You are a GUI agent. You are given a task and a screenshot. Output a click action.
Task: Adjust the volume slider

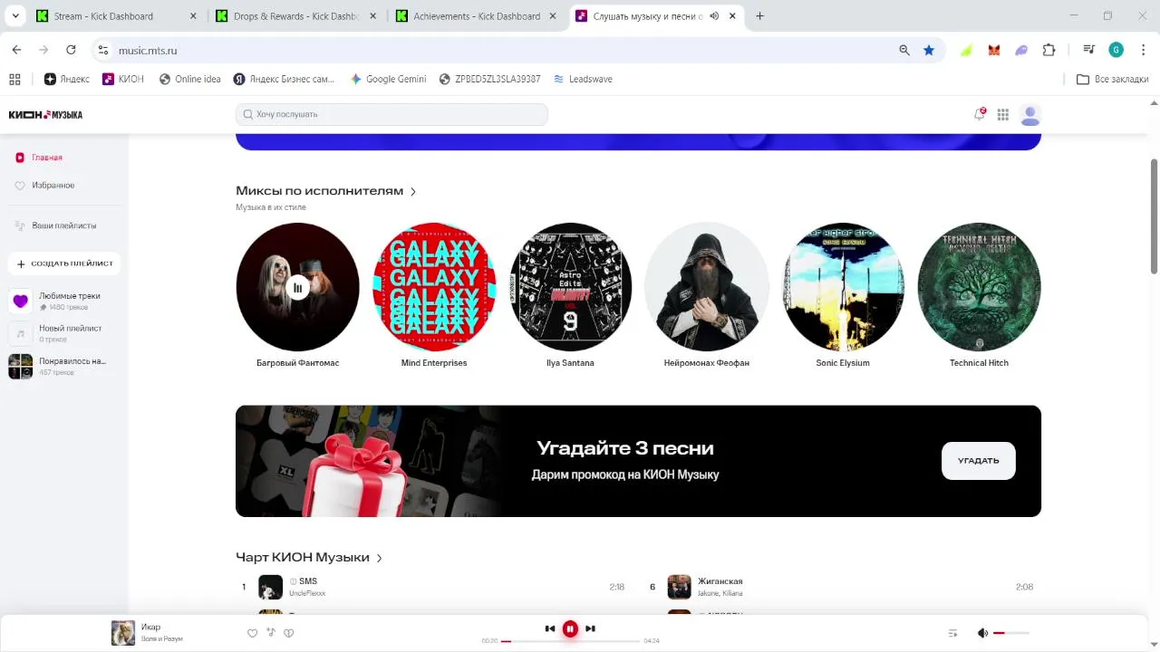click(x=1011, y=633)
